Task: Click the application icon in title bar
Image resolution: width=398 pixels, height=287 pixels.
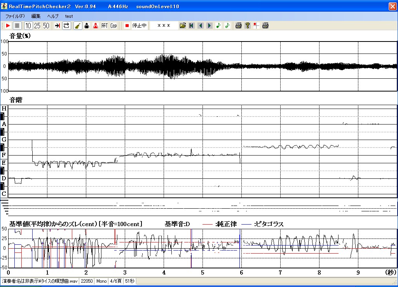Action: click(4, 6)
